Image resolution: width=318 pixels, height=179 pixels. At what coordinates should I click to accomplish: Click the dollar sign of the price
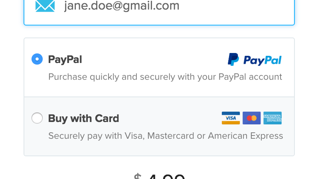point(138,176)
